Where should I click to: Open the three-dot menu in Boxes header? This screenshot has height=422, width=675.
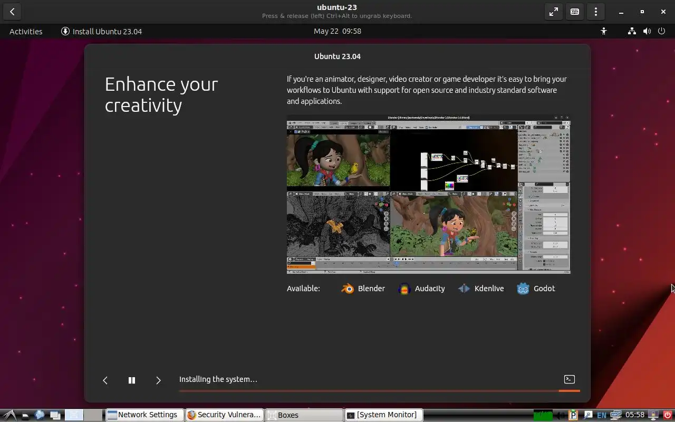coord(596,12)
